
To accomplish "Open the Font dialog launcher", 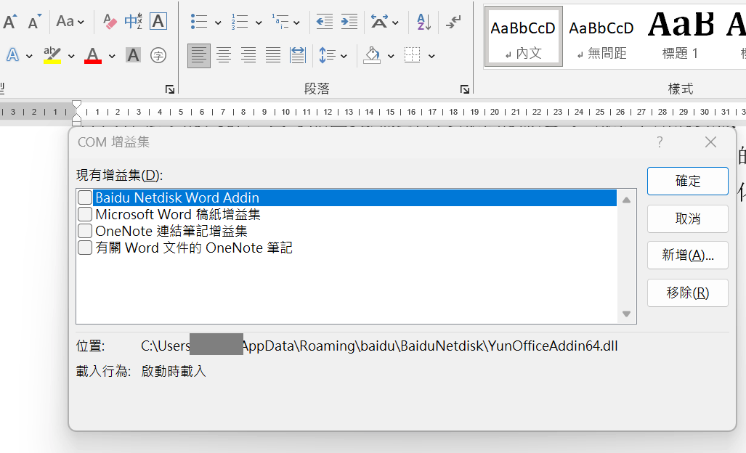I will click(170, 89).
